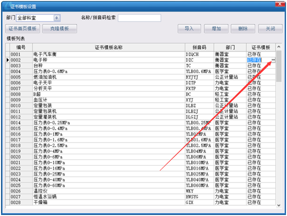Click the 名称/拼音码检索 search field
Screen dimensions: 287x216
click(139, 18)
